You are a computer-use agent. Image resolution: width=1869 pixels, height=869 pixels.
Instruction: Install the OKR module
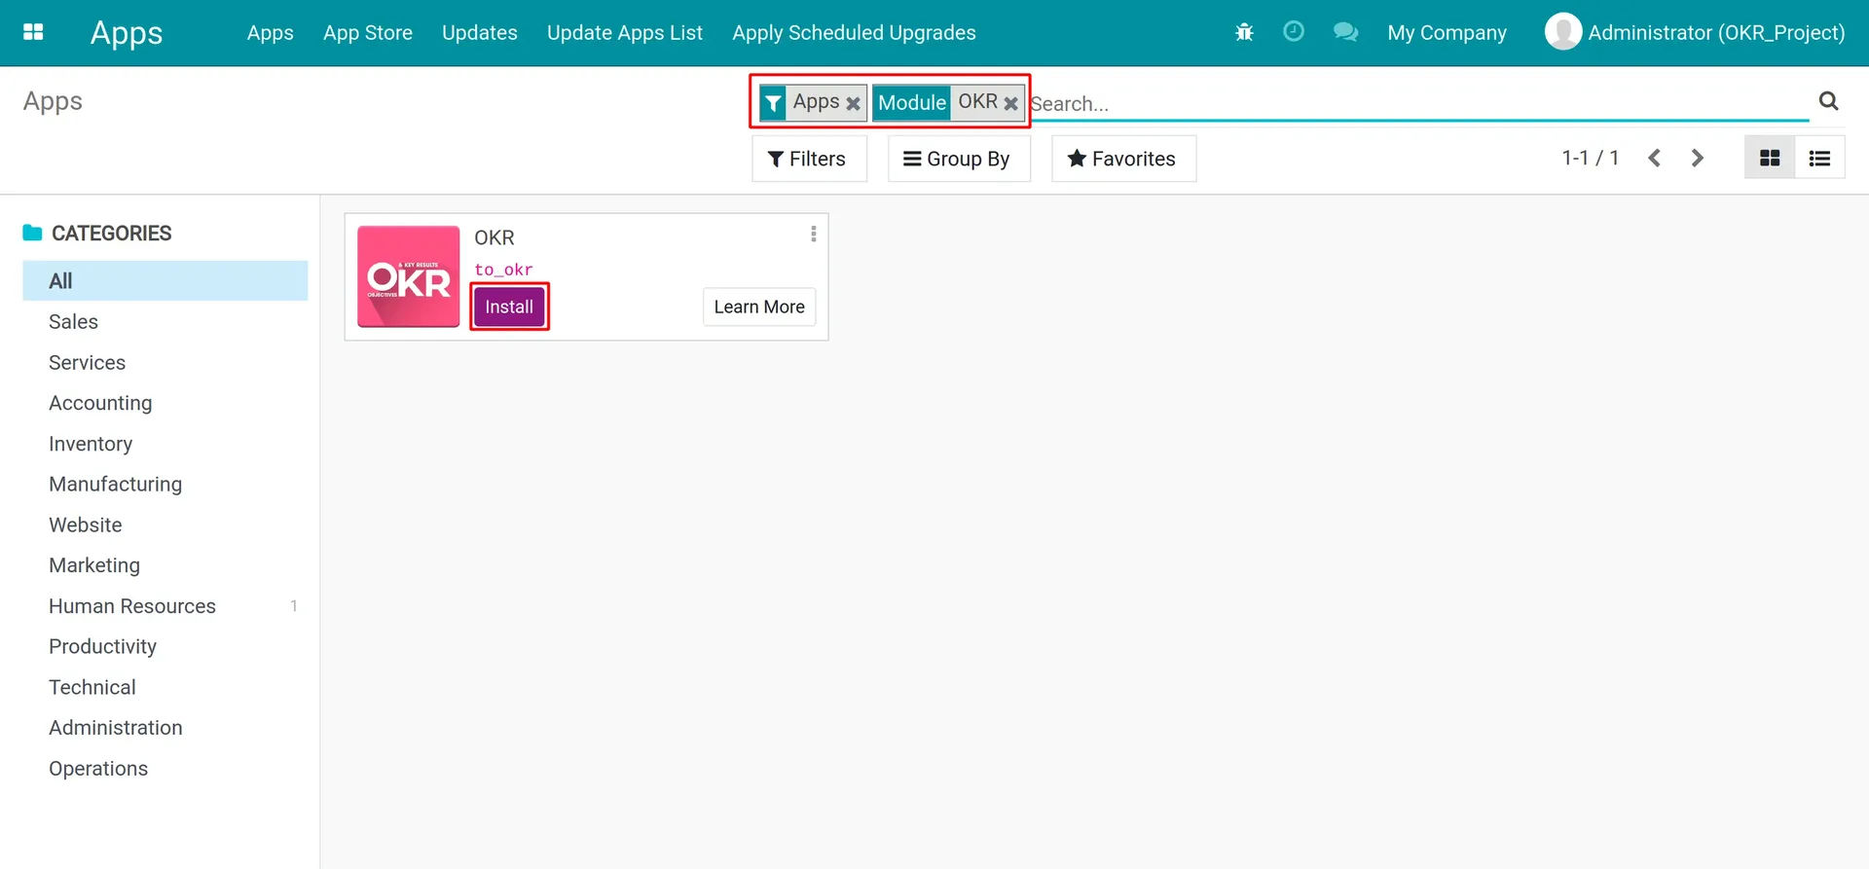509,307
